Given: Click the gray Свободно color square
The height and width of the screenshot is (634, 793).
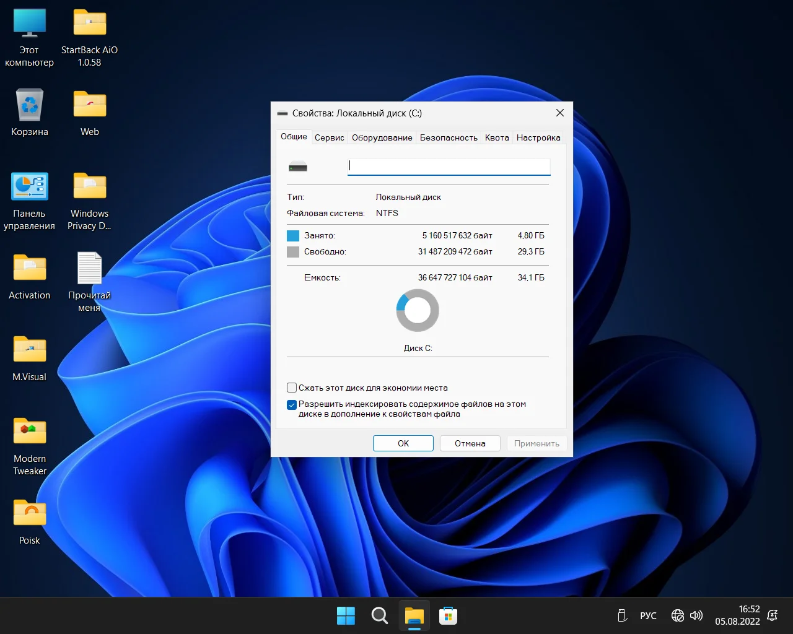Looking at the screenshot, I should pyautogui.click(x=293, y=252).
